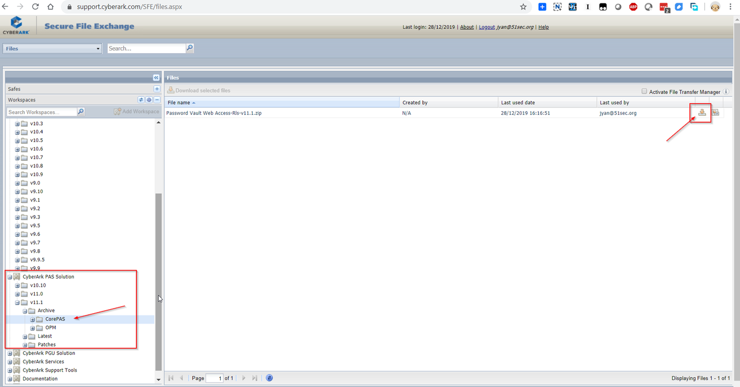Image resolution: width=740 pixels, height=387 pixels.
Task: Sort by the File name column header
Action: click(282, 103)
